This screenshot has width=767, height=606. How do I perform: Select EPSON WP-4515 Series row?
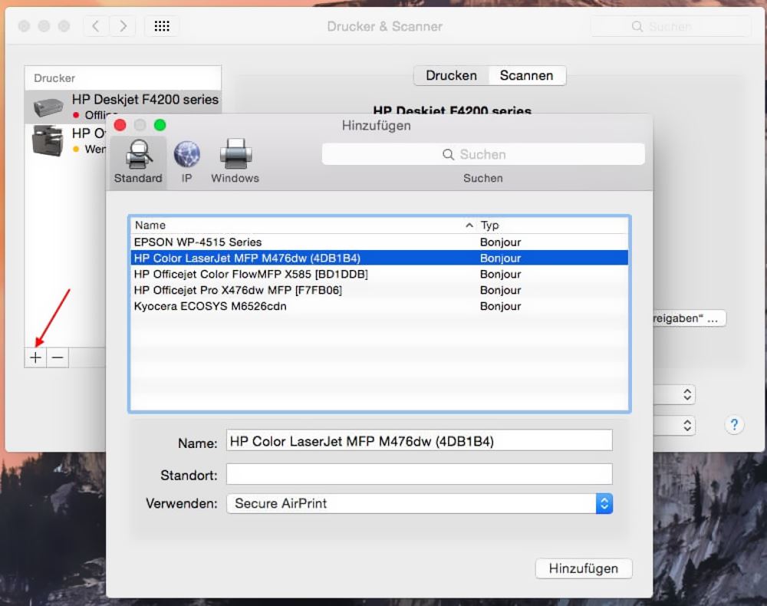point(379,242)
